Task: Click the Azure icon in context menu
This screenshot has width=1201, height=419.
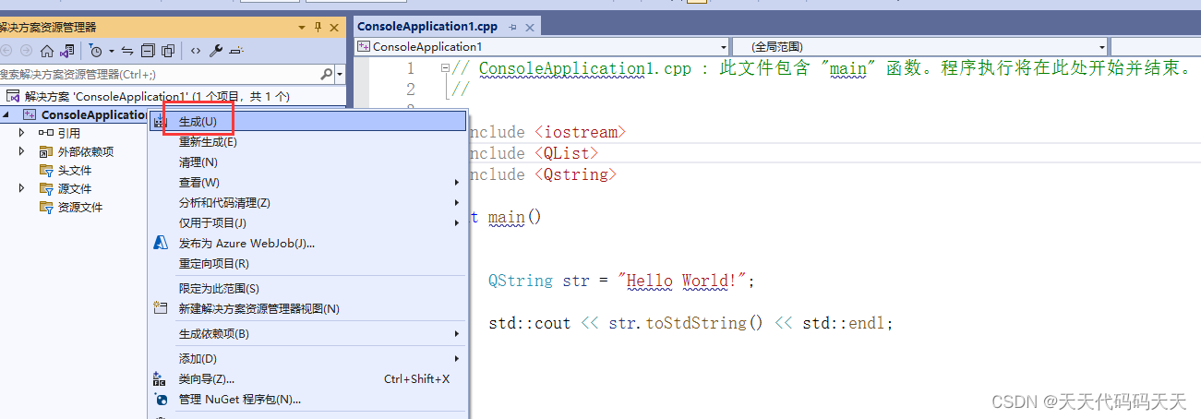Action: pyautogui.click(x=161, y=243)
